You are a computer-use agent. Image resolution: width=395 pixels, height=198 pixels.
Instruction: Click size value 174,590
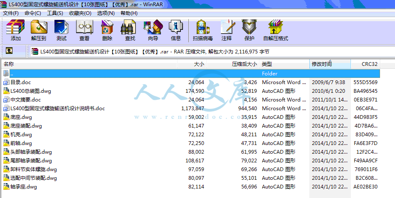pos(195,91)
